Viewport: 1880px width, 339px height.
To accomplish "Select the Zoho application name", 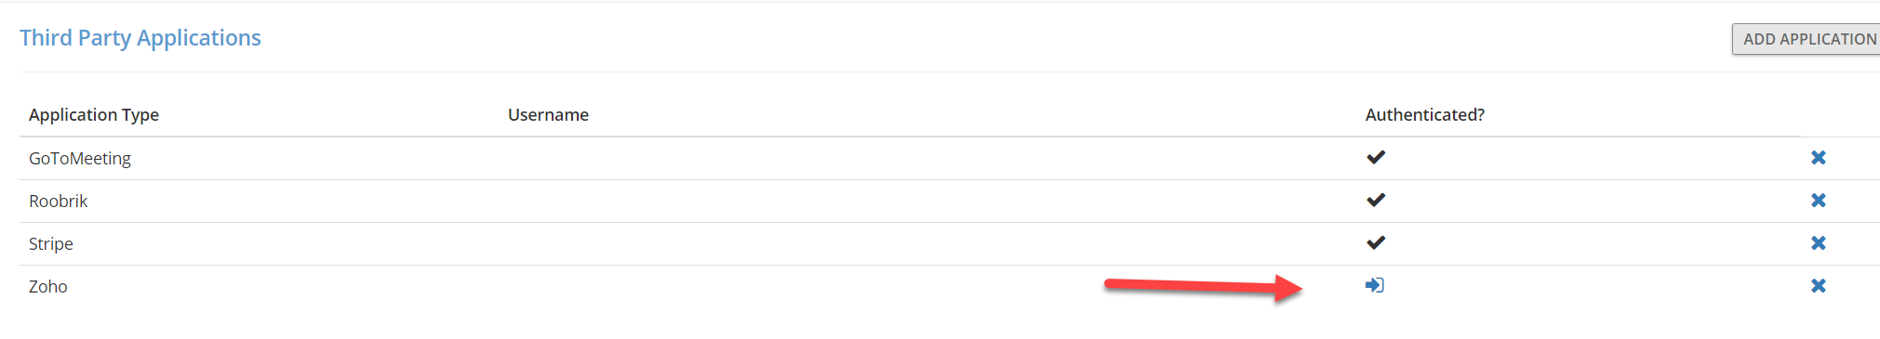I will click(x=48, y=287).
